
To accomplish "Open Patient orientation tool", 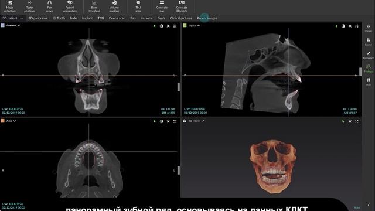I will click(70, 6).
